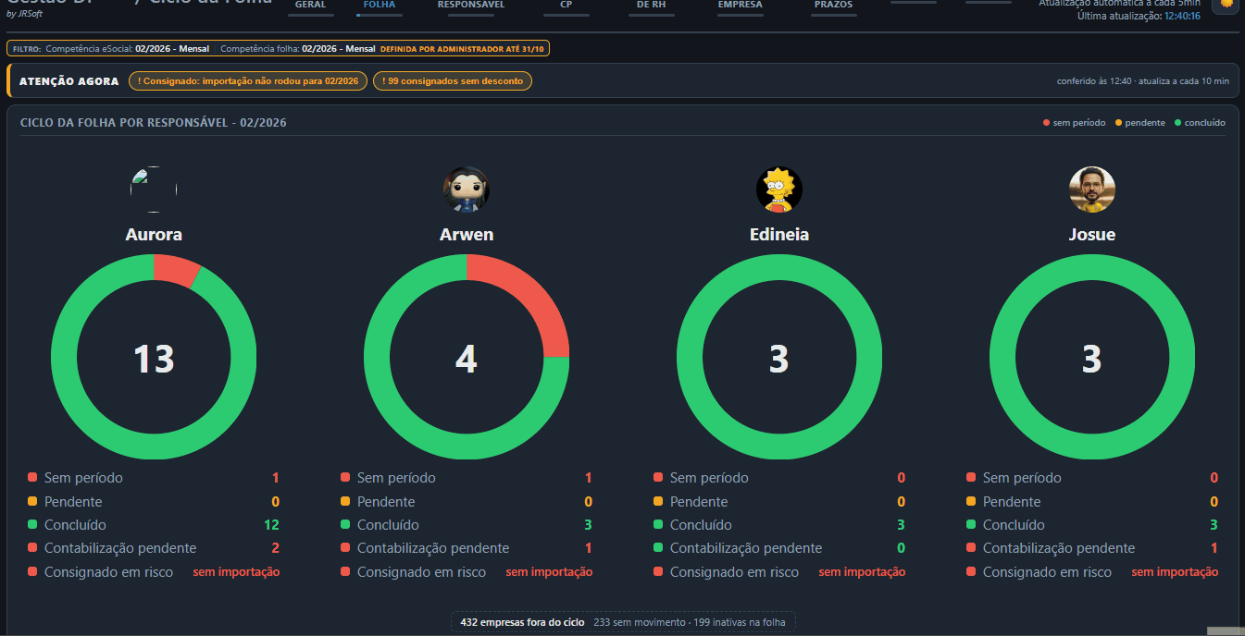This screenshot has height=636, width=1245.
Task: Click Aurora's 'Concluído' value 12
Action: 272,525
